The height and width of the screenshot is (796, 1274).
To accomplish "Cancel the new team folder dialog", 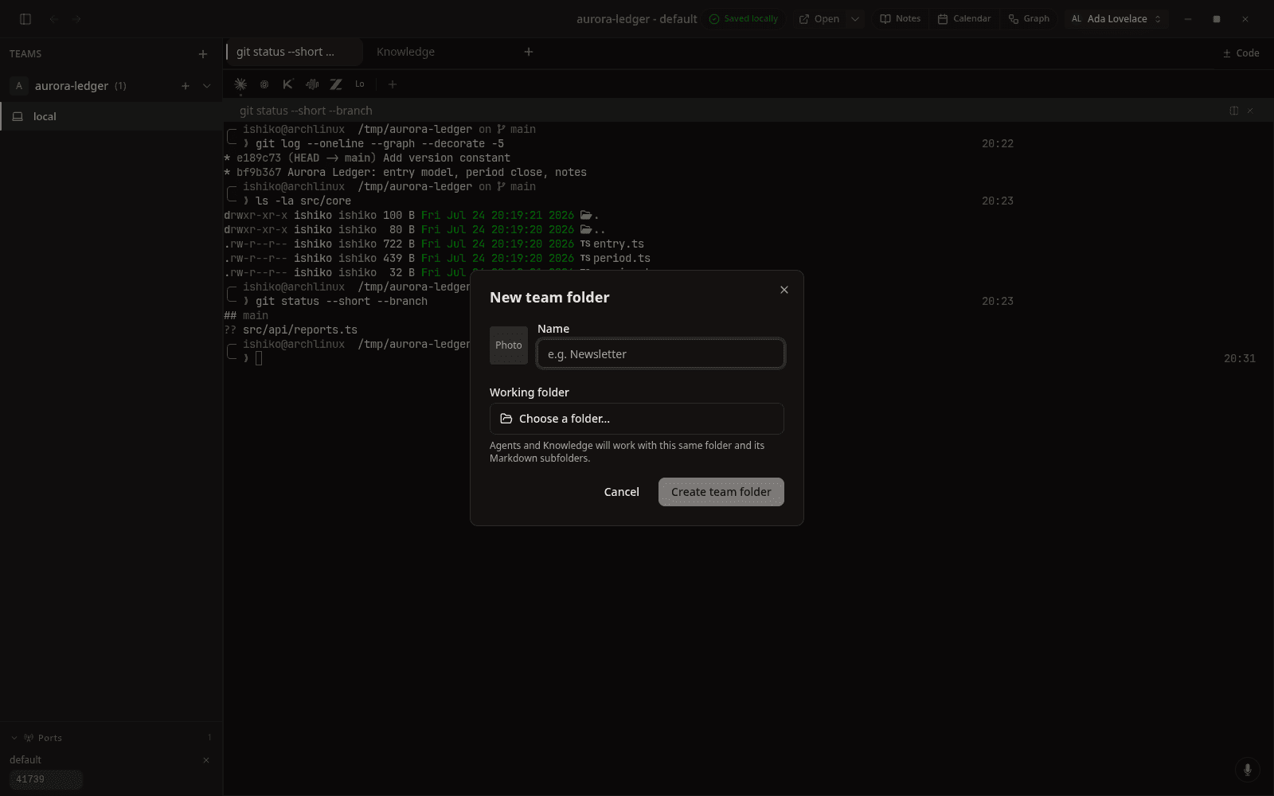I will pos(622,492).
